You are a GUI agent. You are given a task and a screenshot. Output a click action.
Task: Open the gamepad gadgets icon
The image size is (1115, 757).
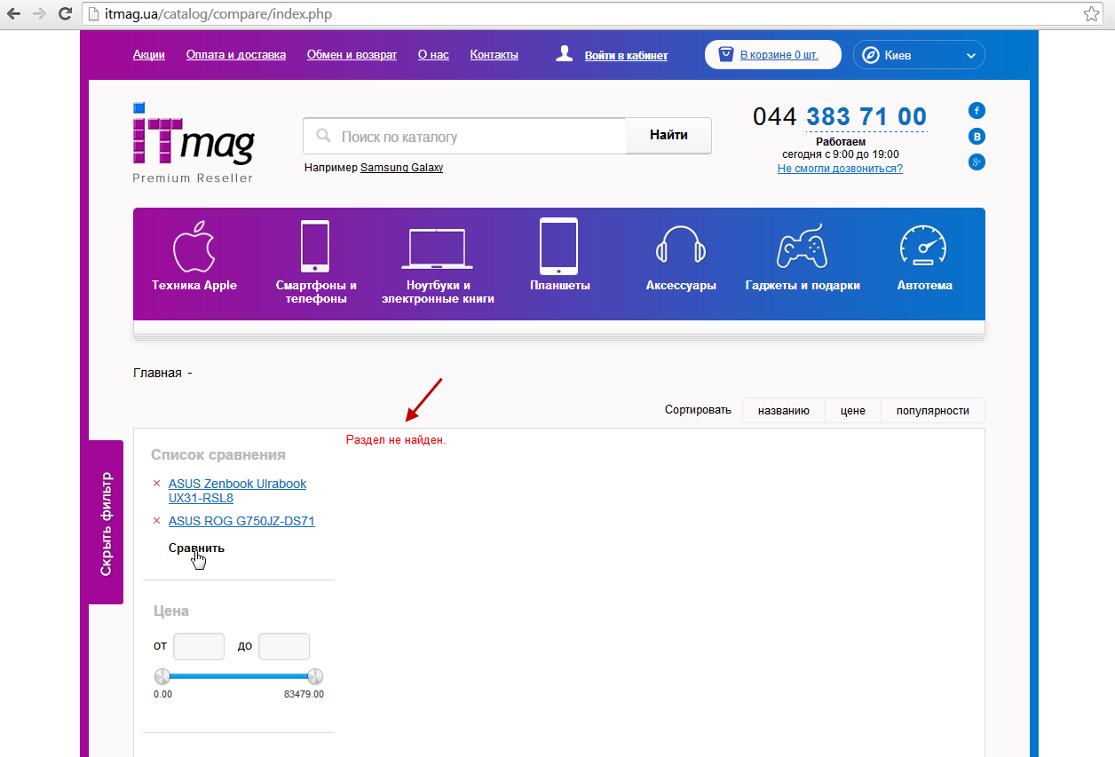coord(802,247)
